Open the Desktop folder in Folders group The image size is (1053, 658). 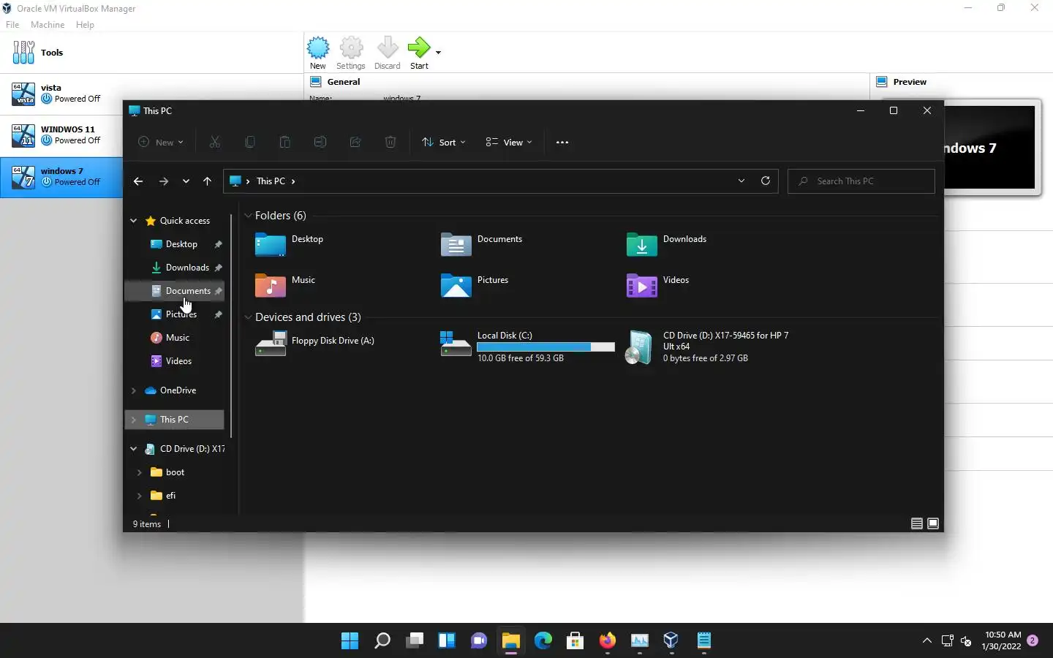point(289,245)
